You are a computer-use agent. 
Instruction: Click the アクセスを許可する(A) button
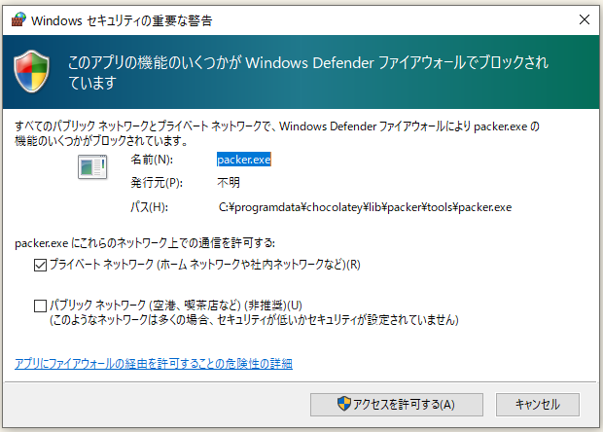tap(397, 405)
